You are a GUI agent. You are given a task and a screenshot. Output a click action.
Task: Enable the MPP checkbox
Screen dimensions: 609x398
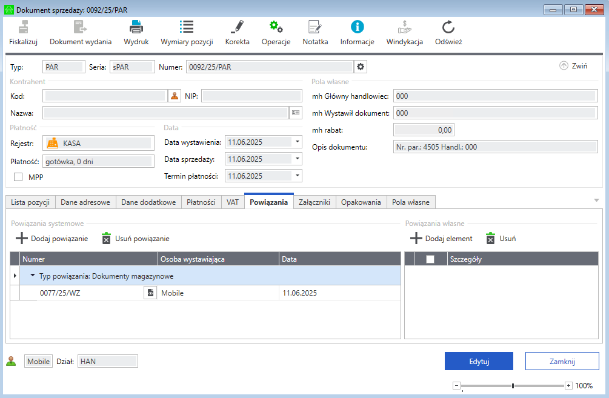18,177
